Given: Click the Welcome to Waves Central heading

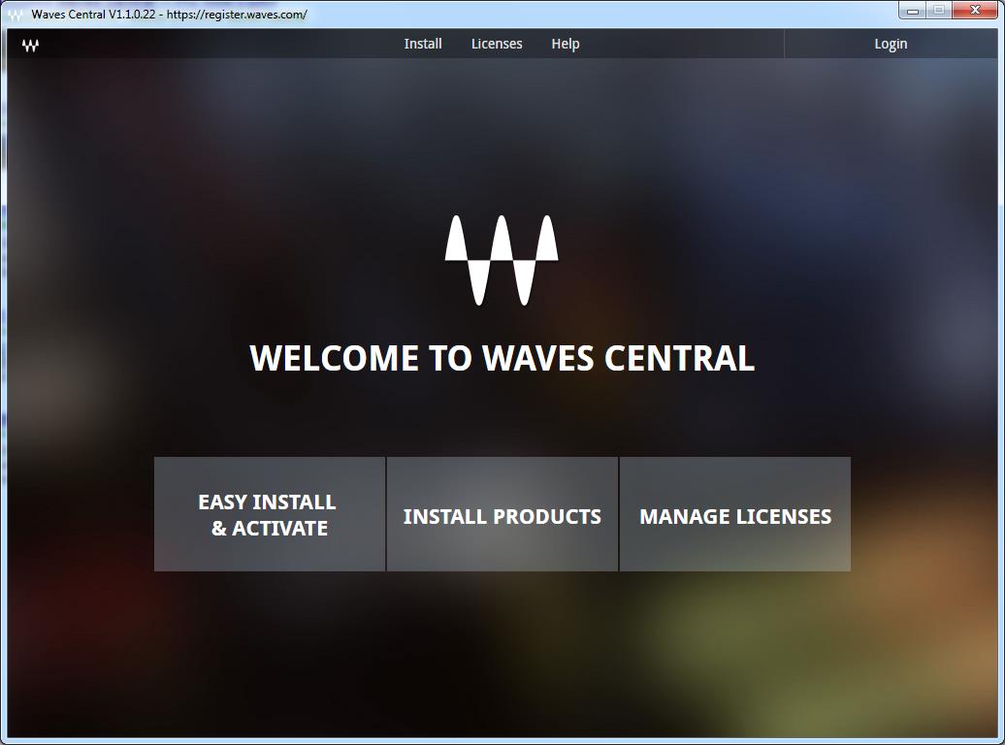Looking at the screenshot, I should click(x=502, y=358).
